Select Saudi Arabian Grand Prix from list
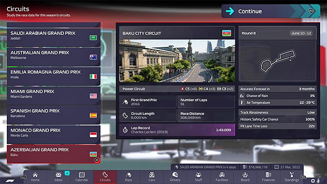This screenshot has width=327, height=184. [x=54, y=36]
